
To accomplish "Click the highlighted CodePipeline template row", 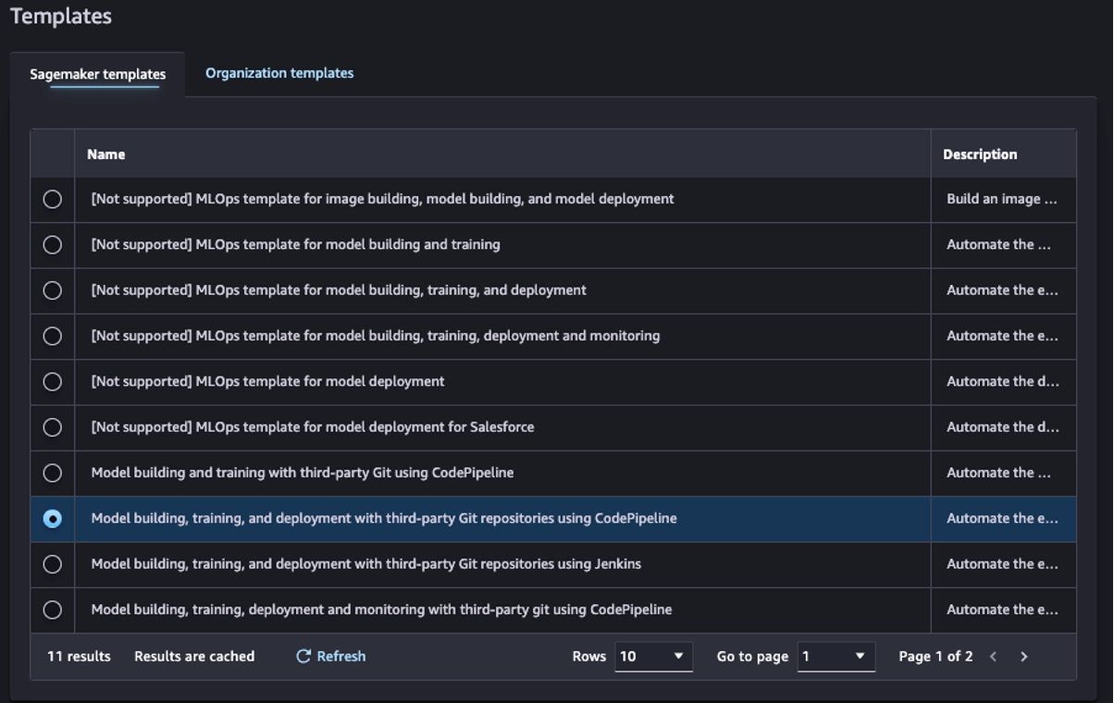I will point(381,518).
